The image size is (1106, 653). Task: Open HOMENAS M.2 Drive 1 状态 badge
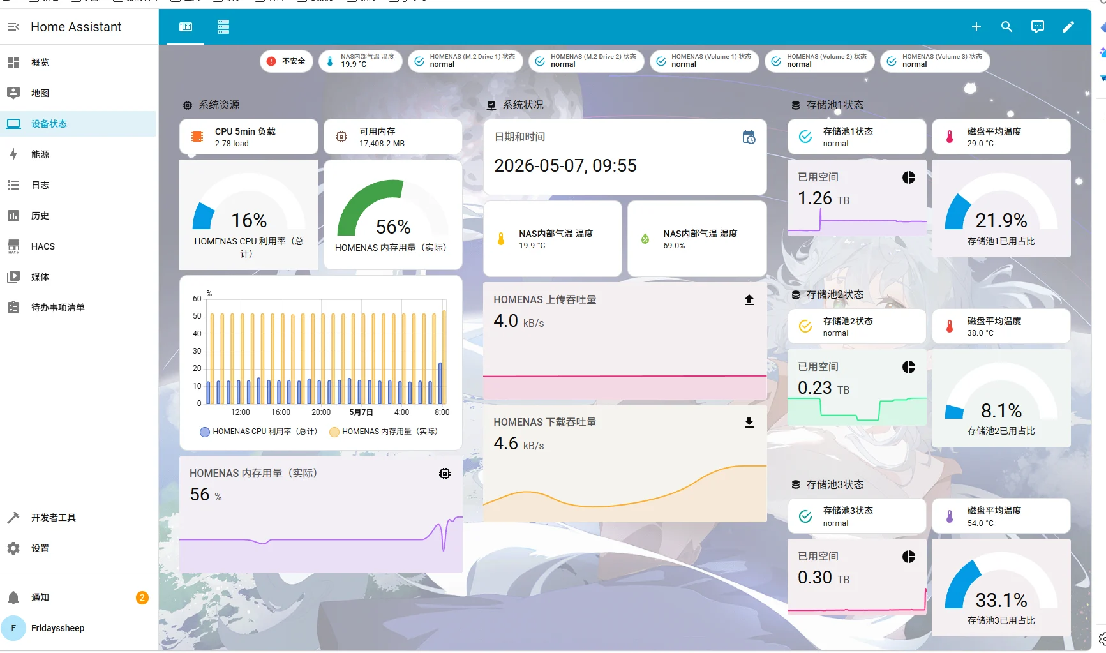(466, 61)
